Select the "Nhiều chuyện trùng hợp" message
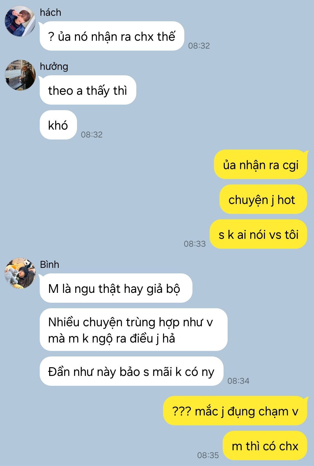The width and height of the screenshot is (314, 466). tap(133, 330)
